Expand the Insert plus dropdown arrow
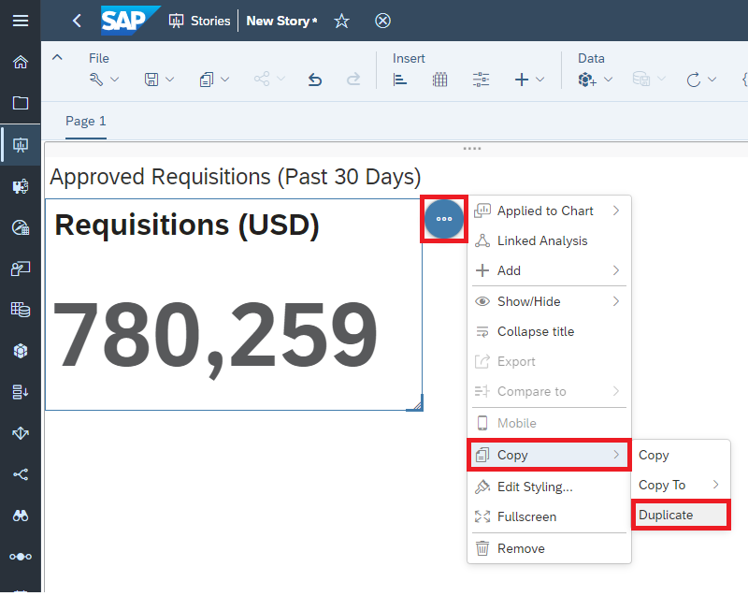 [x=540, y=80]
